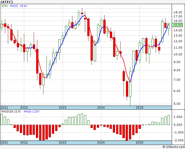Click the rightmost green MACD histogram bar
Screen dimensions: 185x149
[169, 120]
